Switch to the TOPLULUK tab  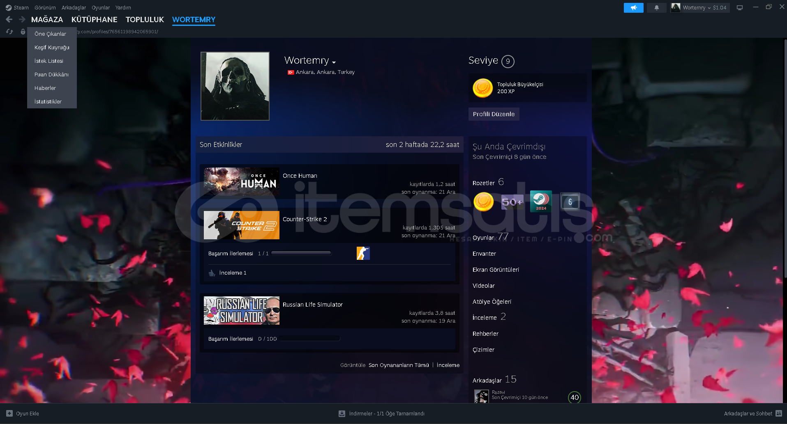click(x=145, y=19)
